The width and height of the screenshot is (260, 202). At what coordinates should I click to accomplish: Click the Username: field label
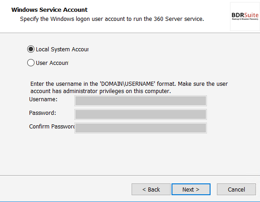(x=43, y=99)
